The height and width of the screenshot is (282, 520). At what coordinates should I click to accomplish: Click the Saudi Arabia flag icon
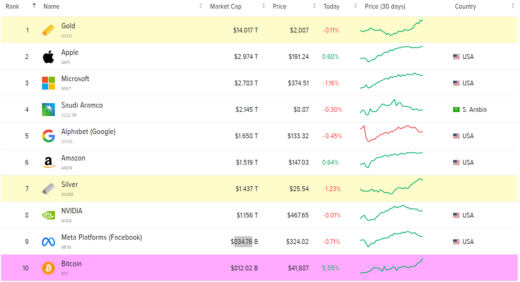456,110
